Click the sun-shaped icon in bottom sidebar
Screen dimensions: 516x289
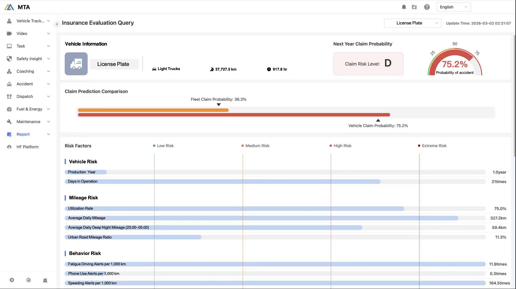point(28,280)
